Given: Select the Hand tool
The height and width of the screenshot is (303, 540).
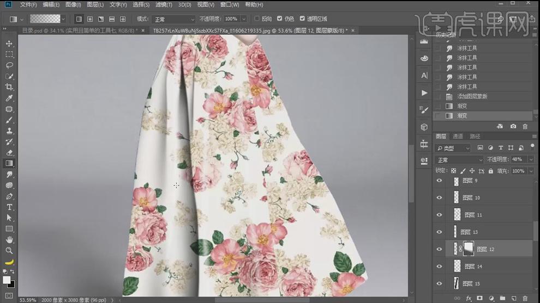Looking at the screenshot, I should [x=9, y=239].
